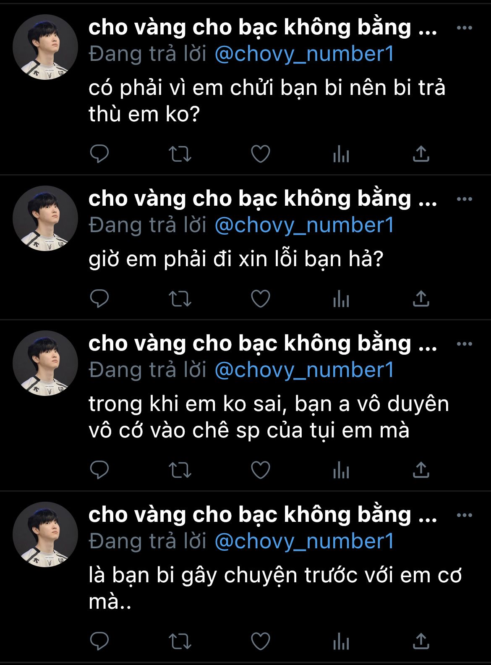
Task: Reply to the tweet about 'trả thù em ko?'
Action: [x=99, y=154]
